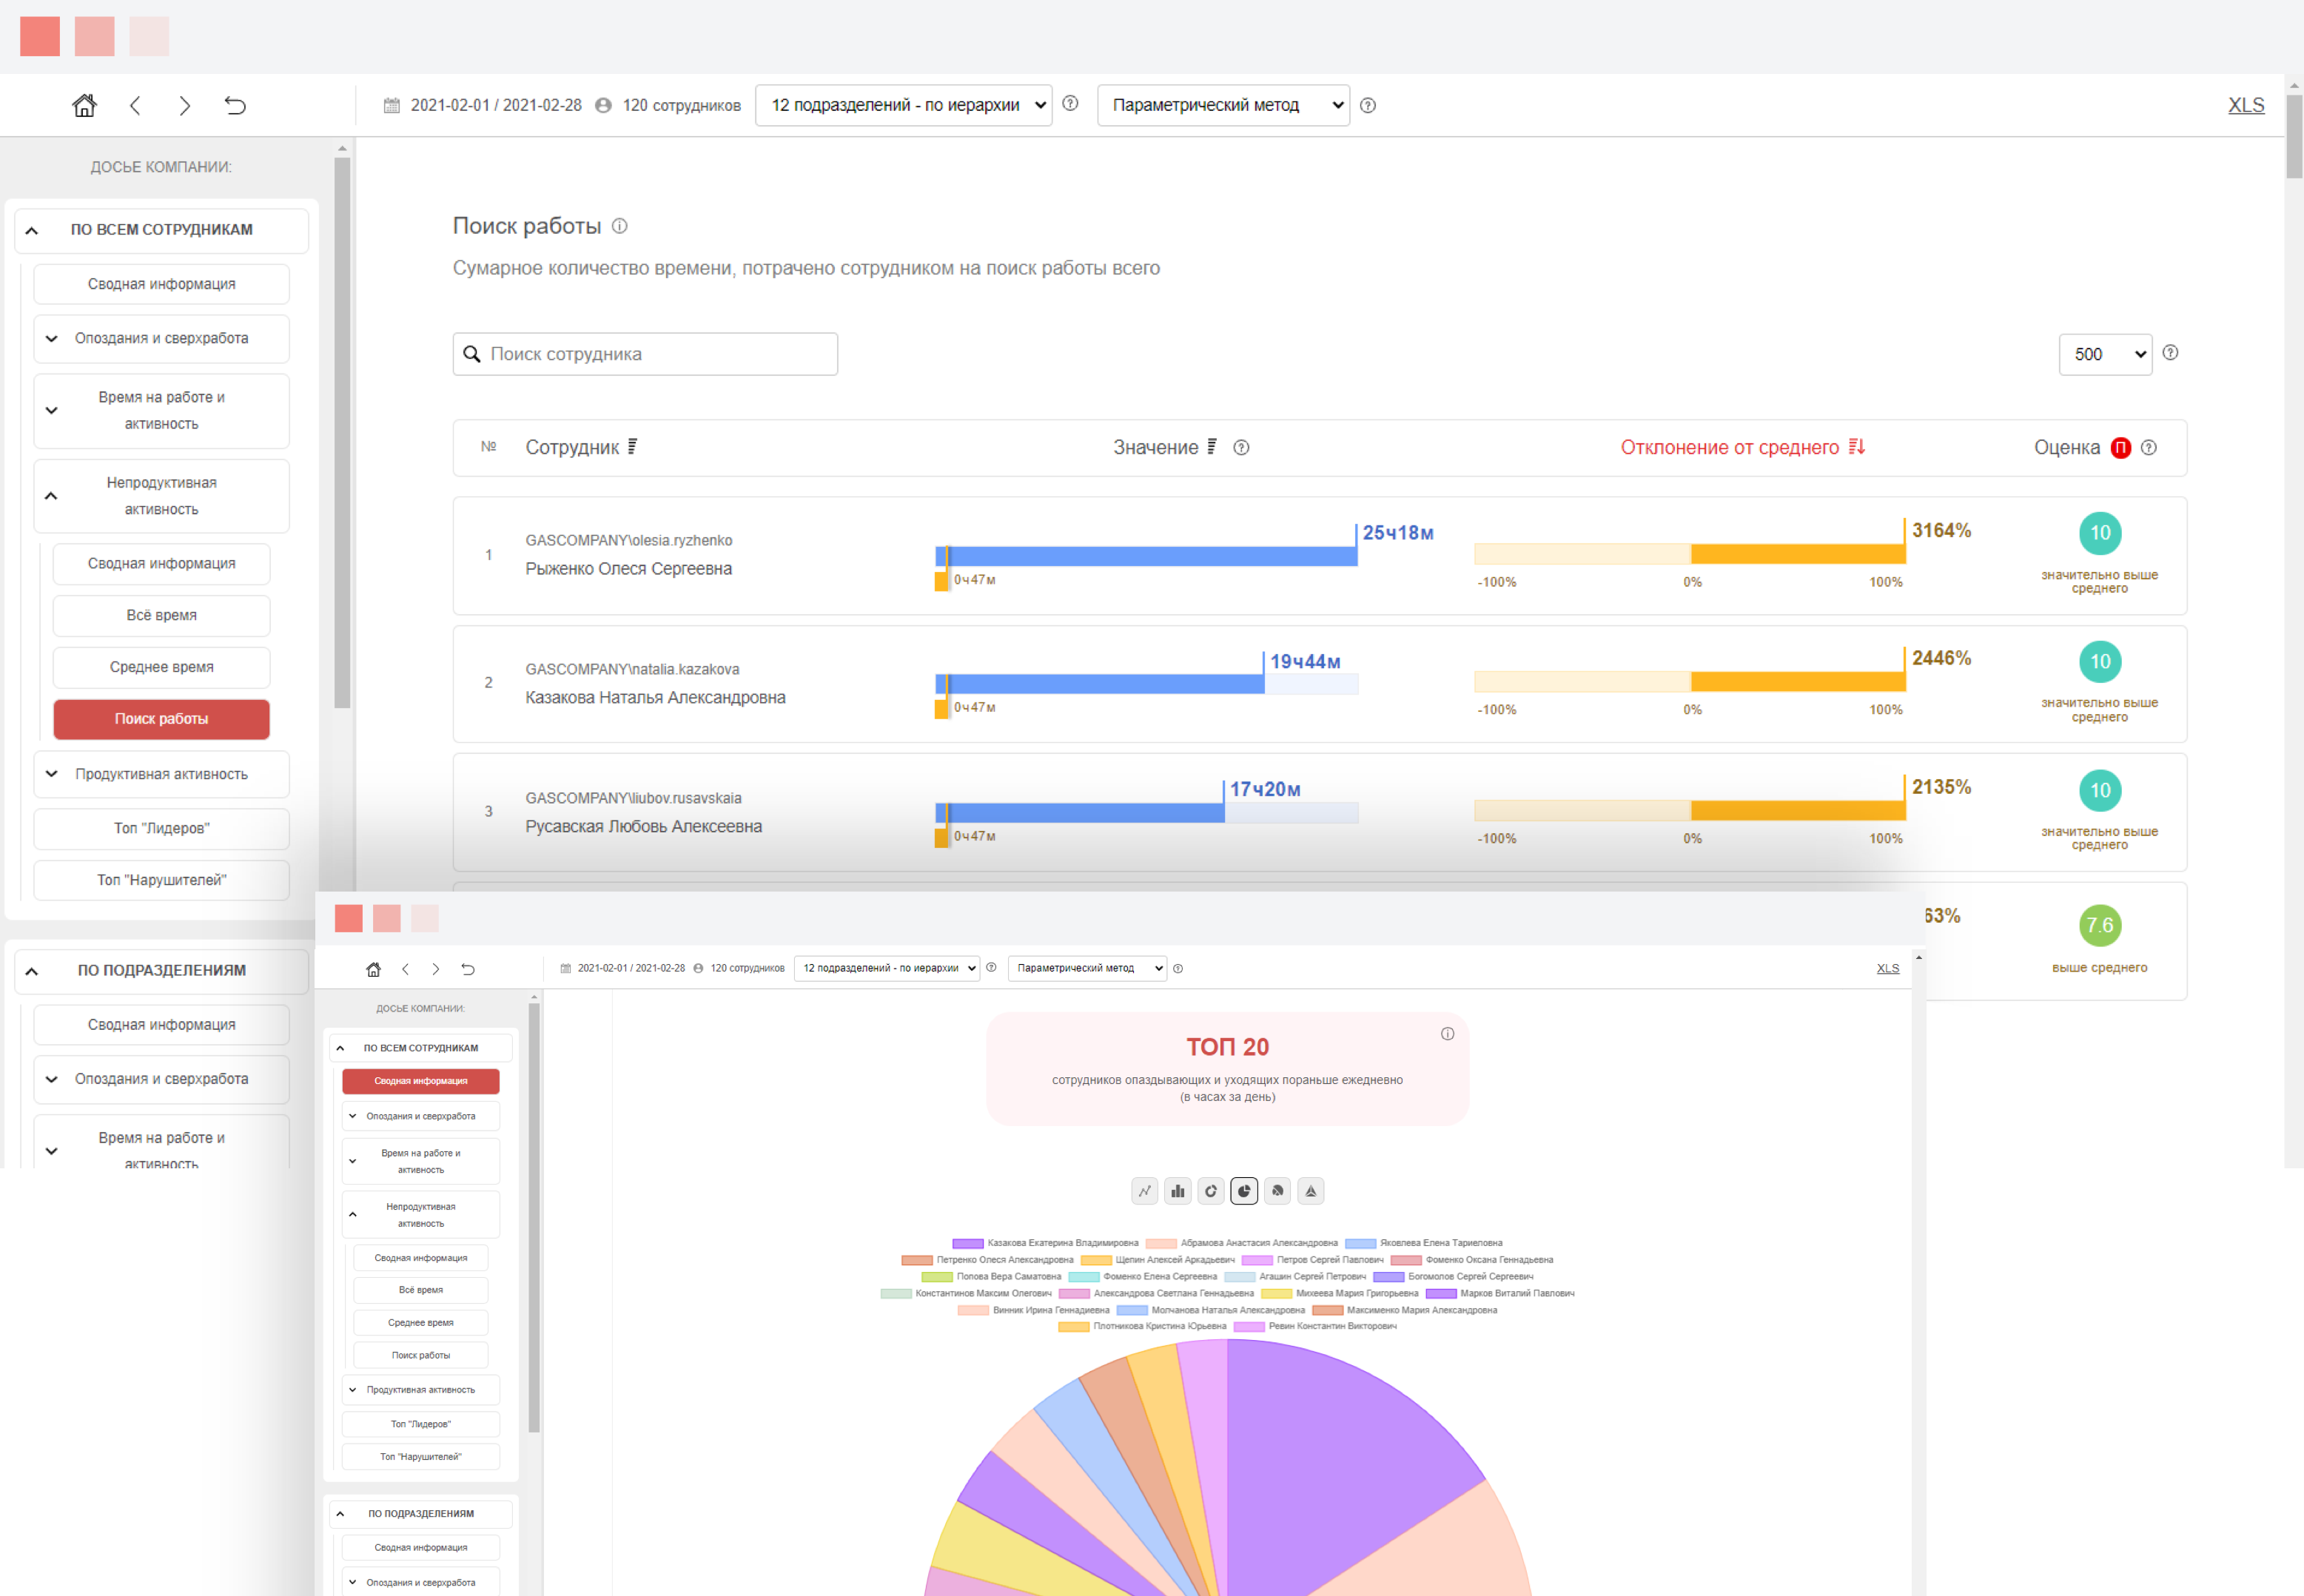Open 'Топ "Лидеров"' sidebar item
2304x1596 pixels.
pos(161,828)
